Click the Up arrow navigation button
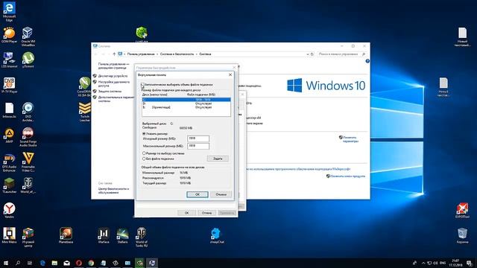Image resolution: width=477 pixels, height=268 pixels. [x=114, y=54]
